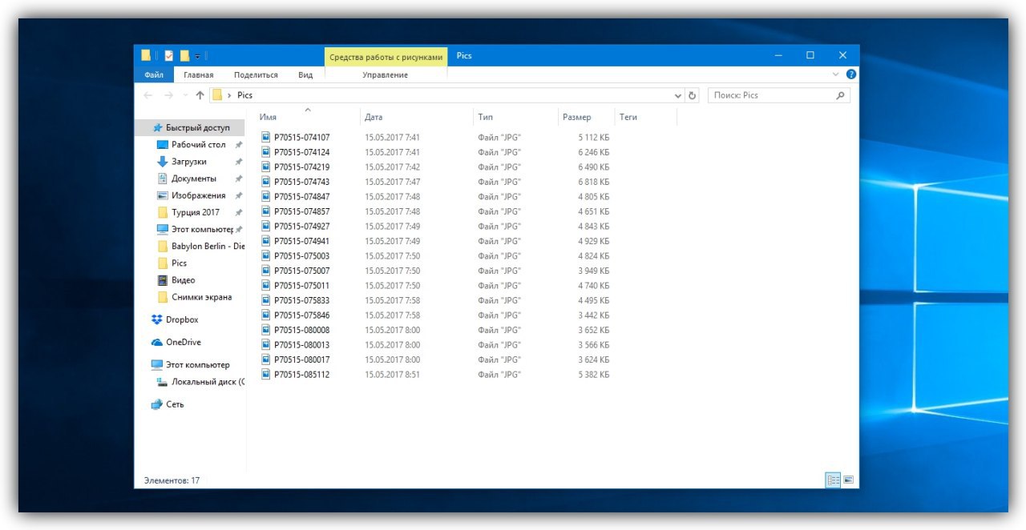Open the Вид ribbon tab
Screen dimensions: 1026x530
pyautogui.click(x=305, y=74)
